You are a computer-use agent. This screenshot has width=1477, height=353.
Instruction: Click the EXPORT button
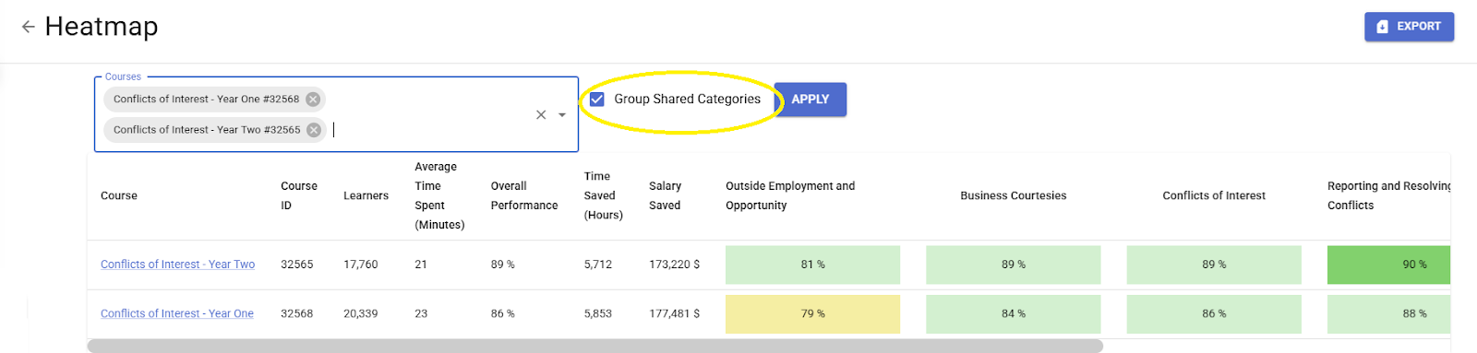click(1409, 27)
